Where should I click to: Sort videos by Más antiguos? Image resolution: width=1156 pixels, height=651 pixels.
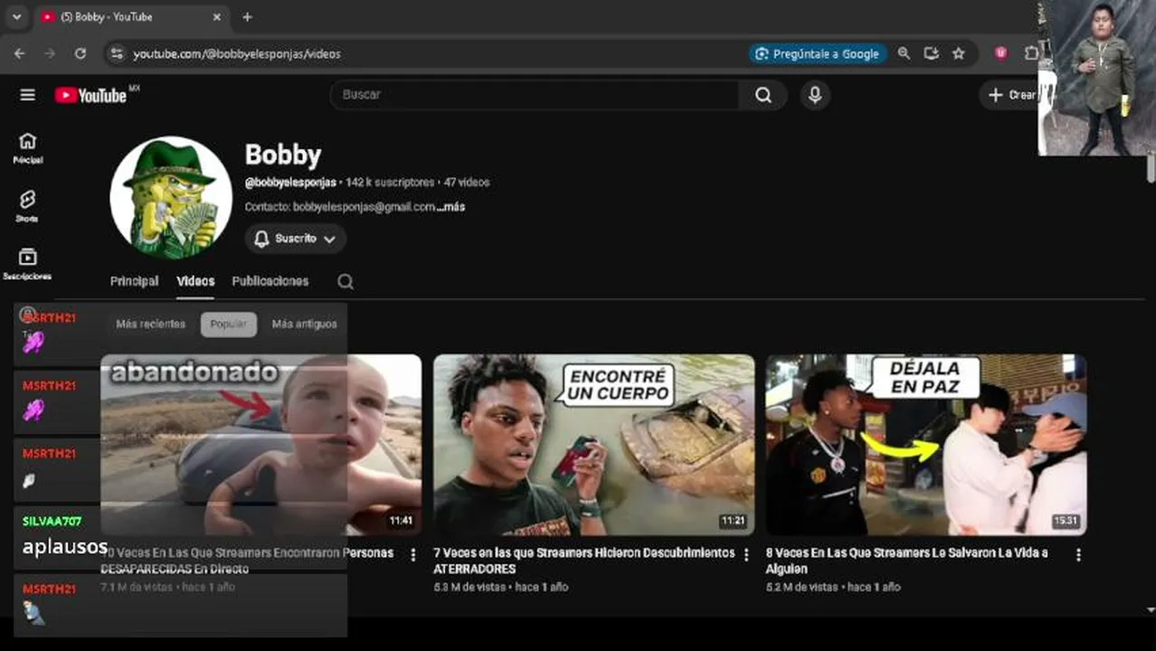[x=305, y=324]
